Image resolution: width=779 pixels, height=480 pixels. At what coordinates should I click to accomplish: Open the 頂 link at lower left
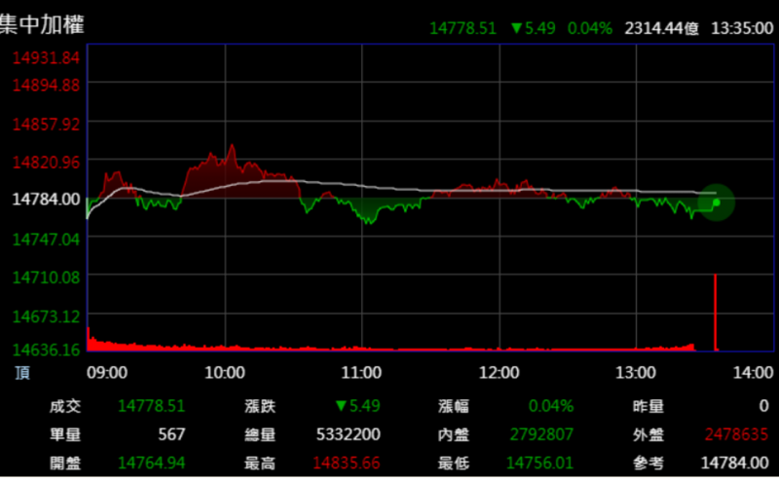click(22, 372)
